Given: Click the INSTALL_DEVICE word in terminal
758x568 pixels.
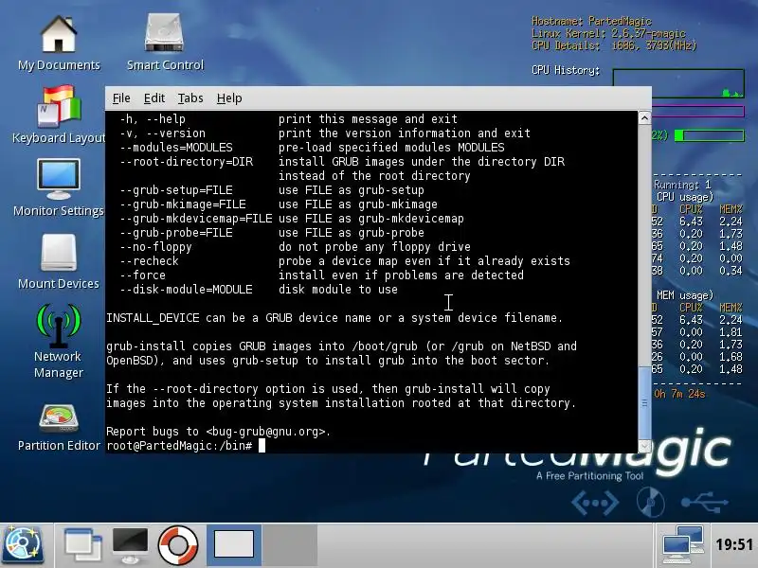Looking at the screenshot, I should coord(153,318).
